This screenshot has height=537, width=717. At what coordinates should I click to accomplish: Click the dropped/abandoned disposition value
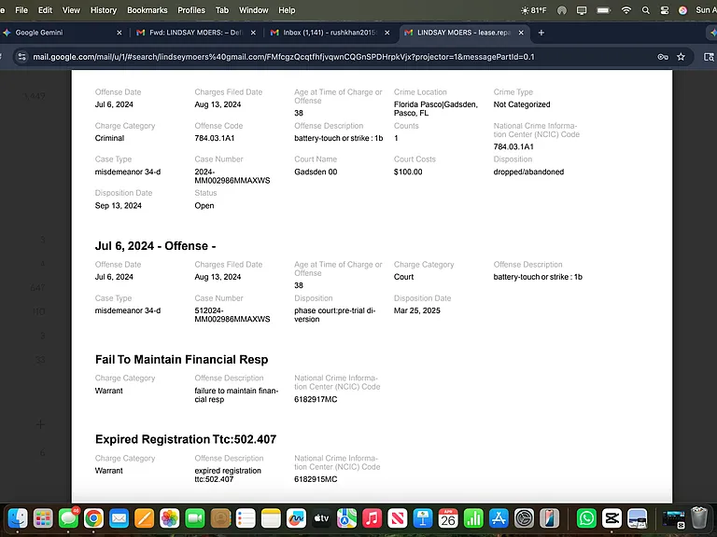click(528, 172)
